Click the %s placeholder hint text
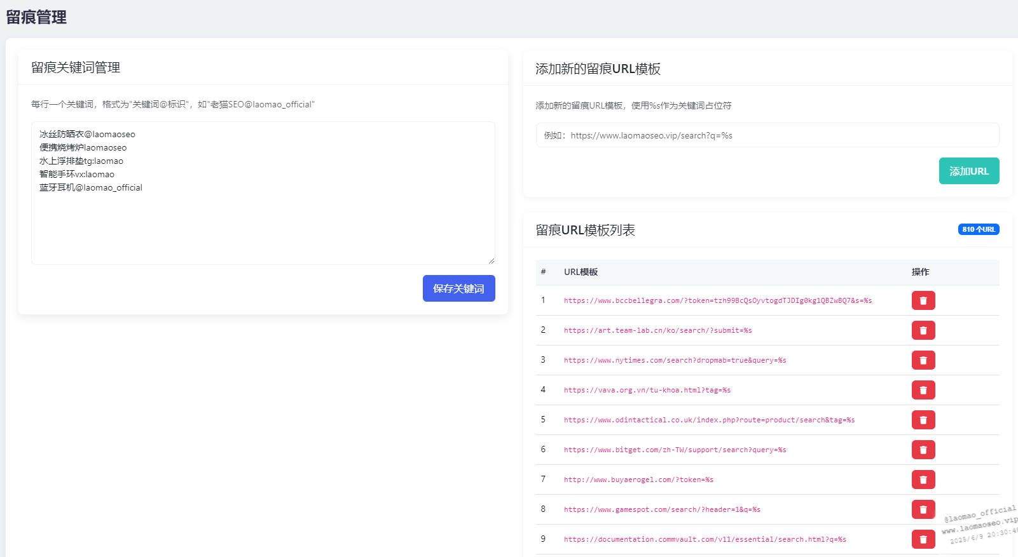1018x557 pixels. pyautogui.click(x=633, y=105)
